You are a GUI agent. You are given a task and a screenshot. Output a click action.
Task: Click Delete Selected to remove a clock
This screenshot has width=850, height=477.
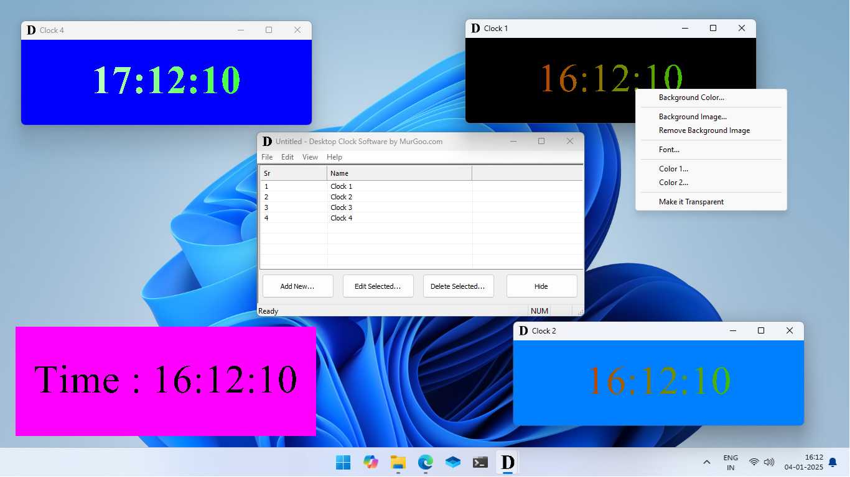pyautogui.click(x=458, y=286)
